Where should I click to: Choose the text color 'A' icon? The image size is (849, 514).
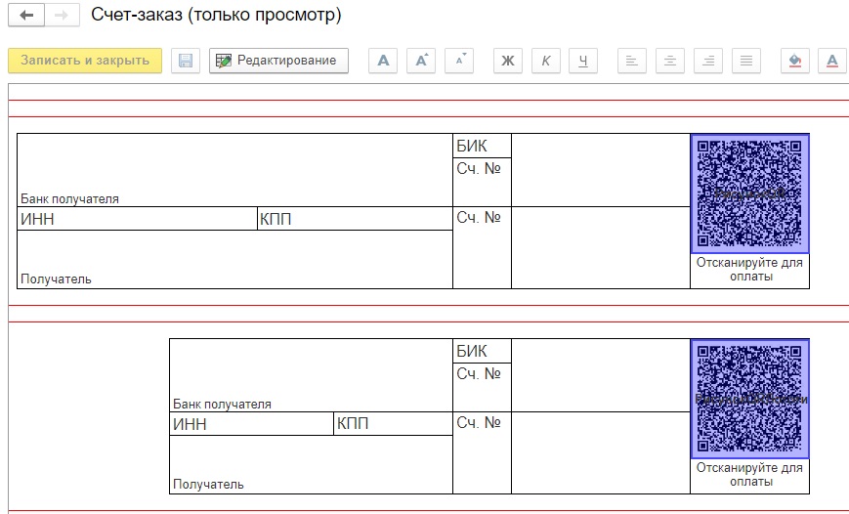pyautogui.click(x=832, y=61)
